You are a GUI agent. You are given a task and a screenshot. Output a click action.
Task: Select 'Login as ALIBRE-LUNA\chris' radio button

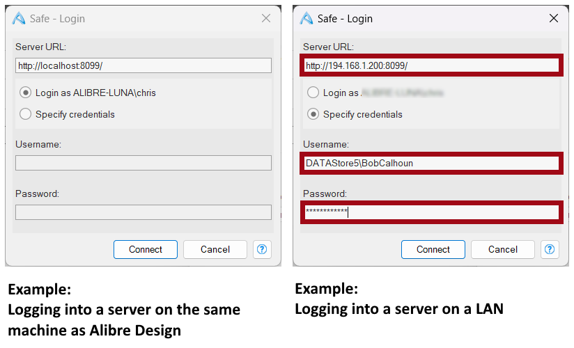pos(26,93)
